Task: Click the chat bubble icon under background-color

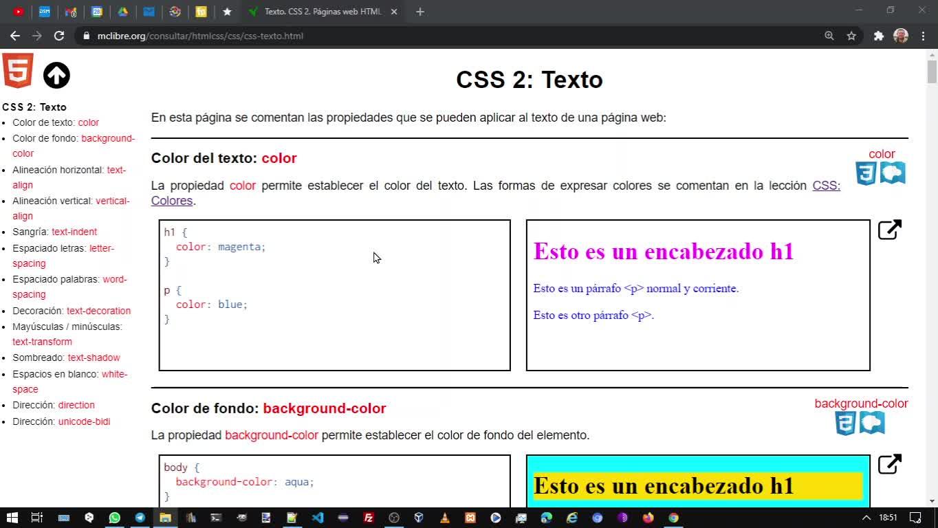Action: click(872, 423)
